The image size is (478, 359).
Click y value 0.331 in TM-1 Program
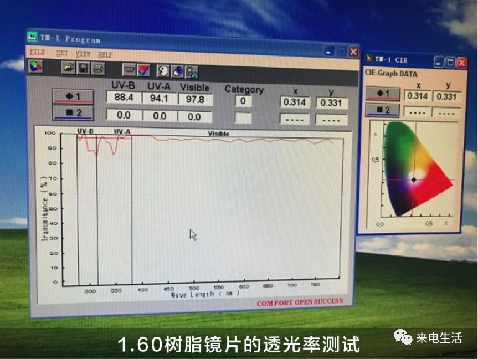(x=331, y=103)
